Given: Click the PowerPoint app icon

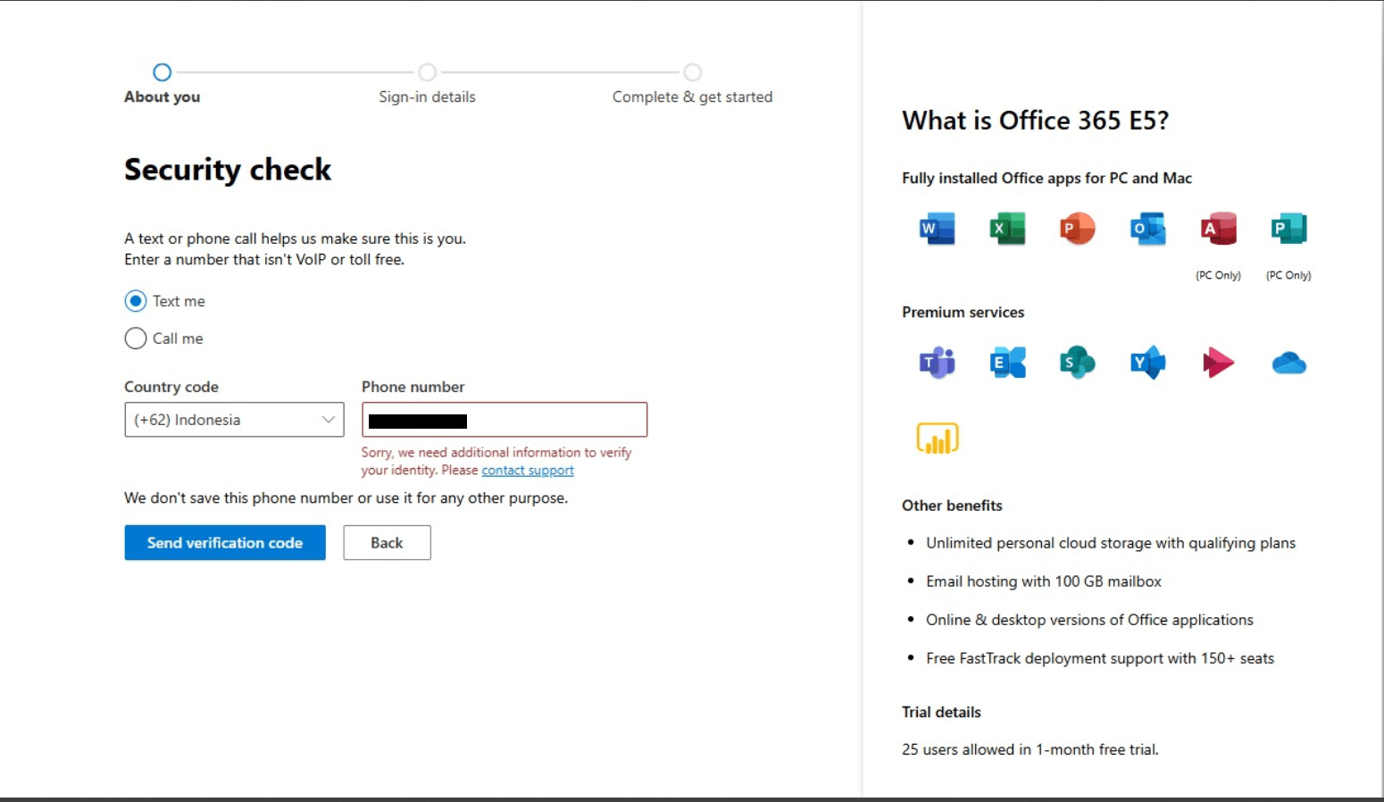Looking at the screenshot, I should (1078, 229).
